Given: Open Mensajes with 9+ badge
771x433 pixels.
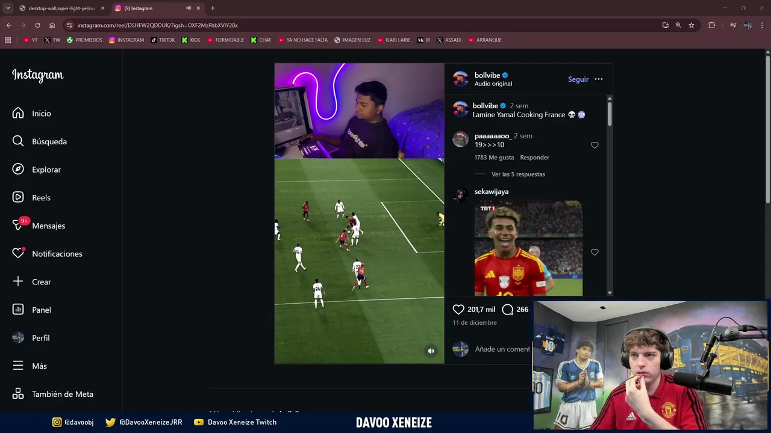Looking at the screenshot, I should [x=39, y=226].
